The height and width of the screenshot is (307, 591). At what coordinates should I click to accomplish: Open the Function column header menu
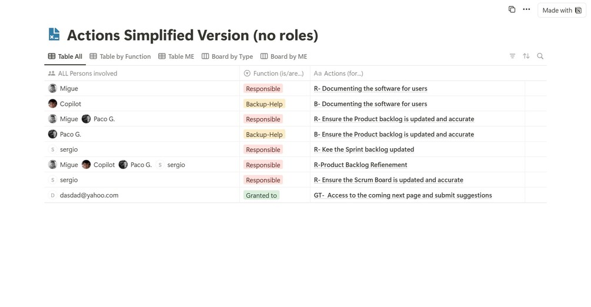pyautogui.click(x=273, y=74)
